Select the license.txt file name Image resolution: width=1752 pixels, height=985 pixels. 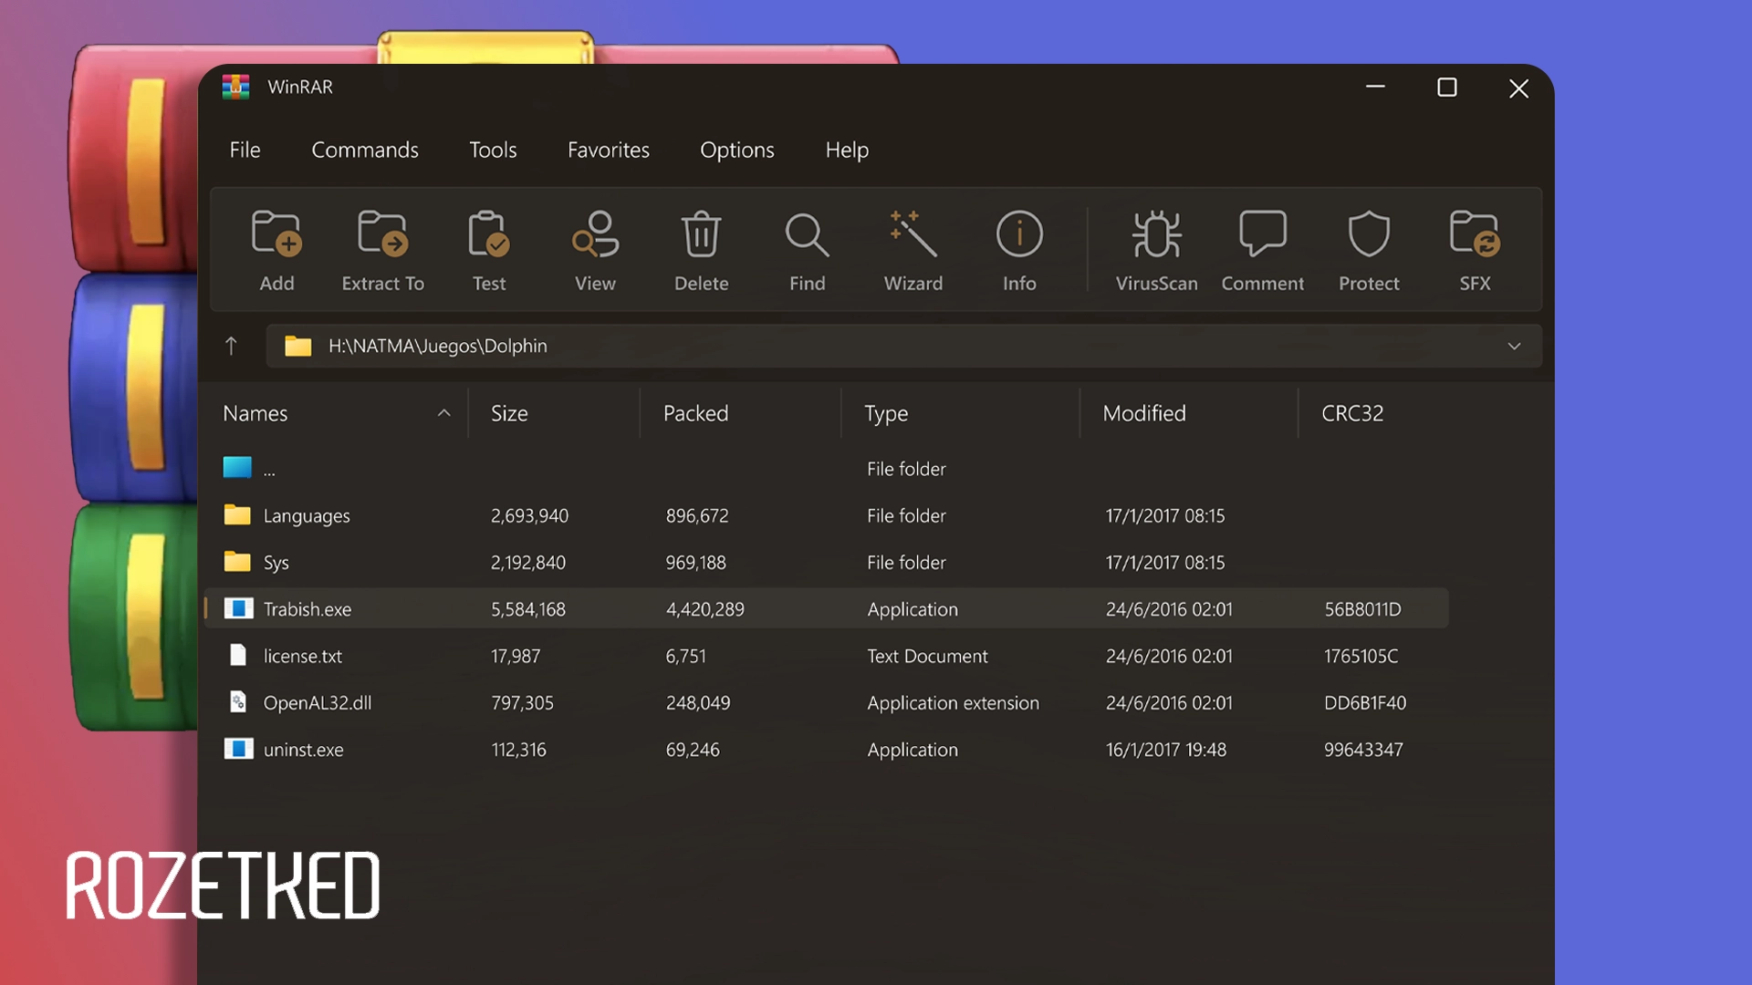click(303, 656)
